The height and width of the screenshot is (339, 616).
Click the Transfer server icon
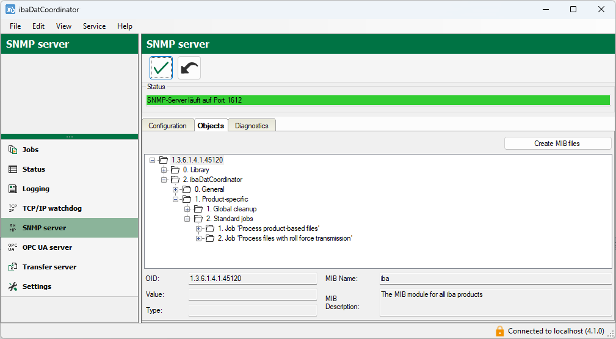(x=13, y=267)
